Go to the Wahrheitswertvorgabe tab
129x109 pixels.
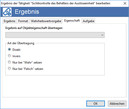click(46, 21)
